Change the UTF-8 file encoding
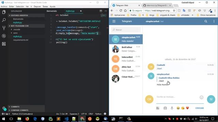The width and height of the screenshot is (218, 122). pyautogui.click(x=84, y=114)
